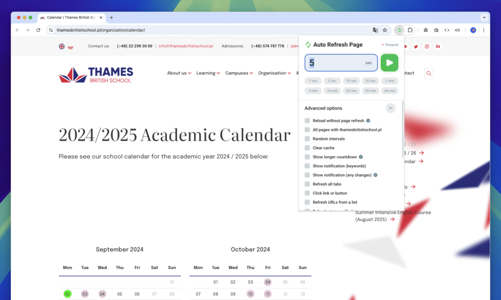The height and width of the screenshot is (300, 501).
Task: Call admissions number (+48) 574 797 778
Action: [x=268, y=46]
